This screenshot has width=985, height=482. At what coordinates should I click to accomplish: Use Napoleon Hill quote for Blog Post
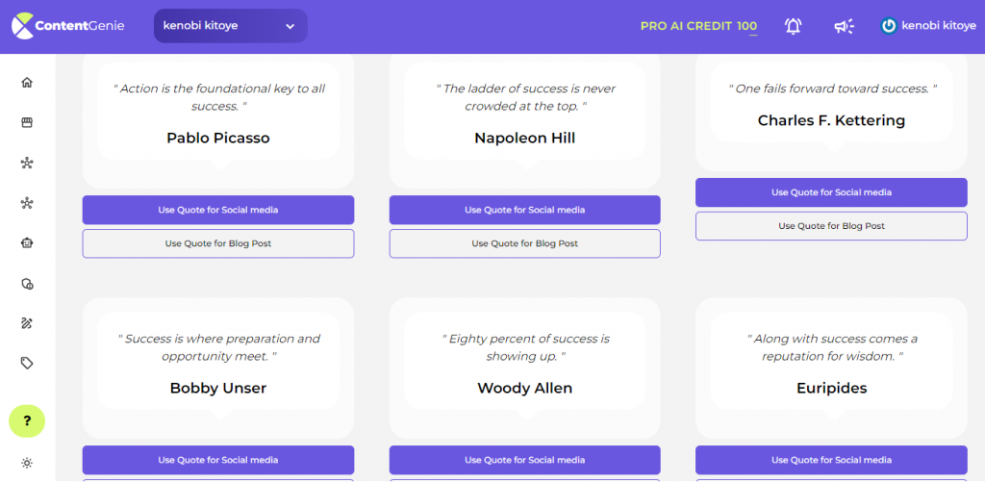click(524, 243)
